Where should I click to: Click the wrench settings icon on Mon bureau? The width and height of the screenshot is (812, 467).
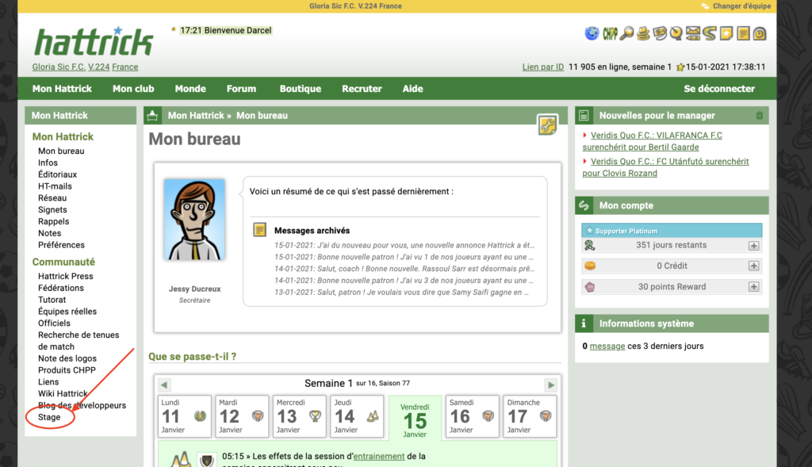coord(547,124)
